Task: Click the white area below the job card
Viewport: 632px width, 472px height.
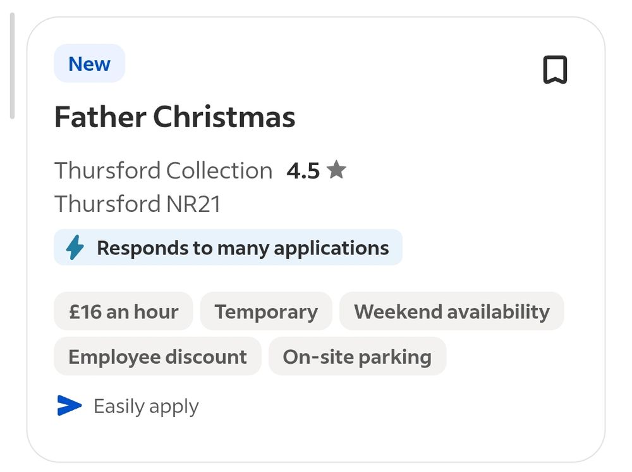Action: (316, 467)
